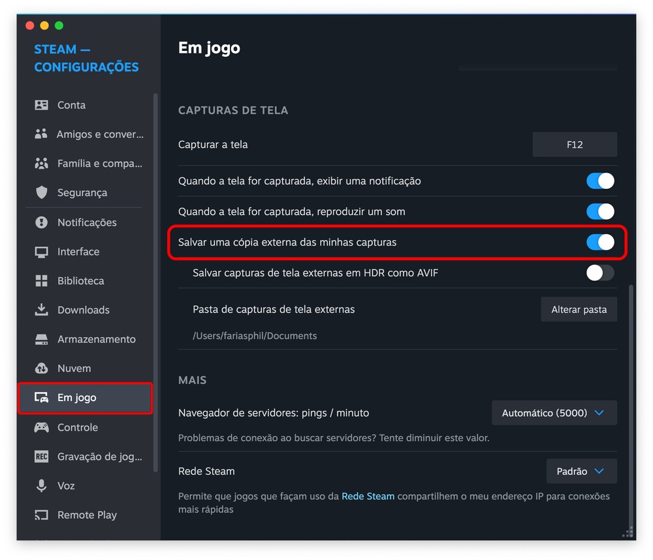Select Armazenamento in the sidebar
This screenshot has width=653, height=560.
click(x=85, y=339)
